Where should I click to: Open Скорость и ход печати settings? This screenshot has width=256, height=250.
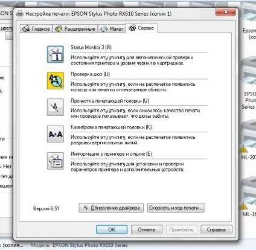click(176, 208)
